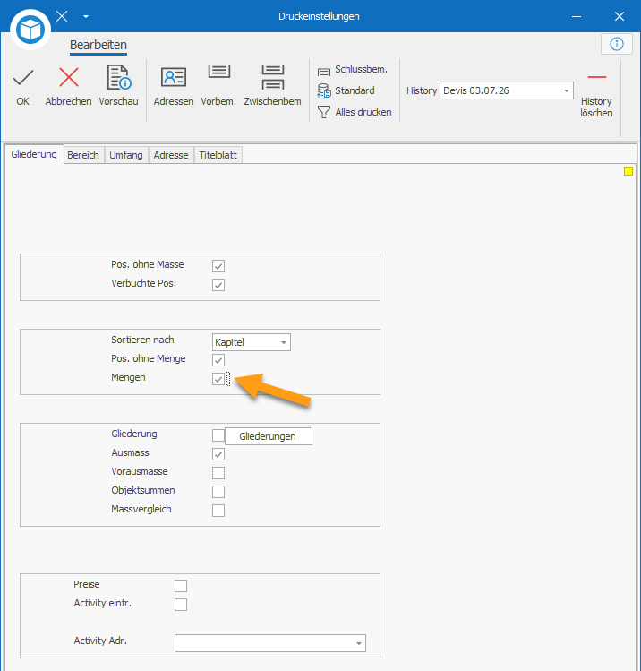Enable the Gliederung checkbox
641x671 pixels.
[x=218, y=435]
